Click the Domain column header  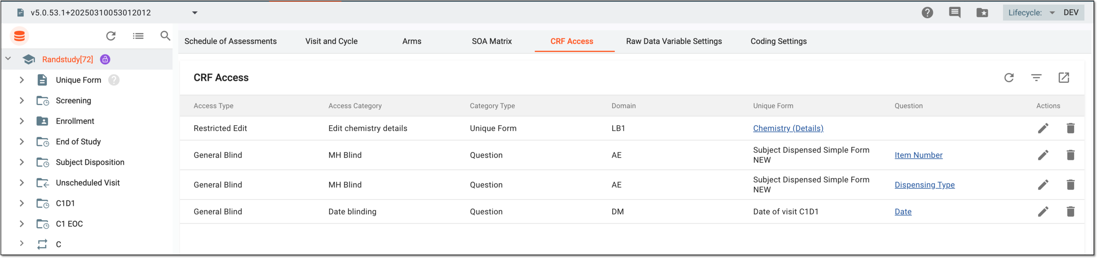coord(623,106)
